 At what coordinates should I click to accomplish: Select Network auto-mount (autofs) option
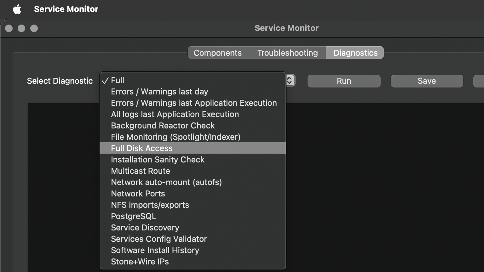166,182
